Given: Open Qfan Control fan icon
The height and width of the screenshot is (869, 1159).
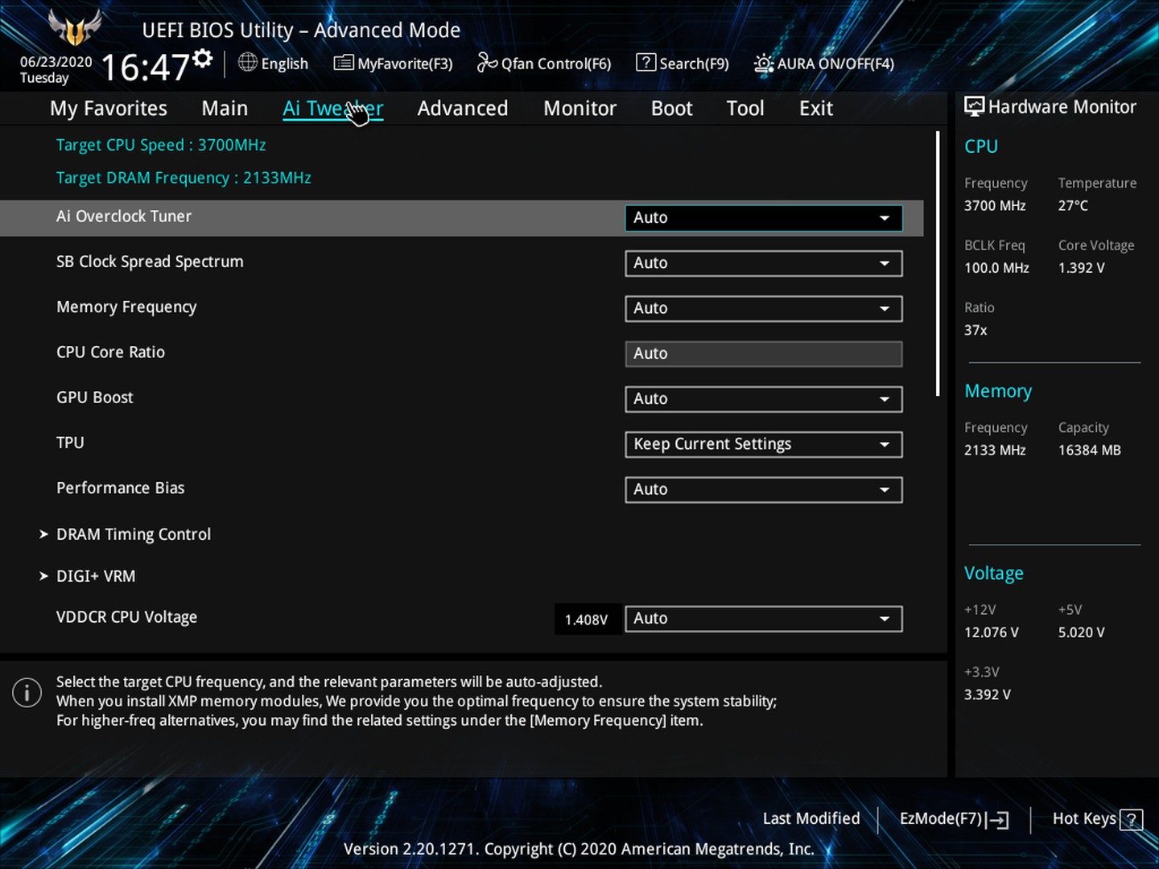Looking at the screenshot, I should click(487, 62).
